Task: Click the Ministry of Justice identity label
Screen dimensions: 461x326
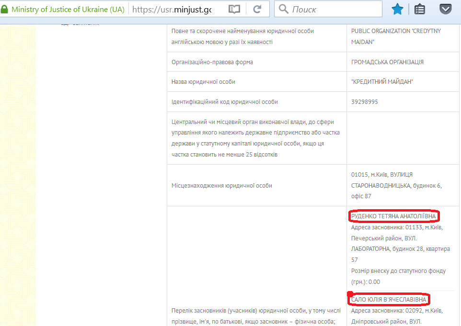Action: (x=68, y=9)
